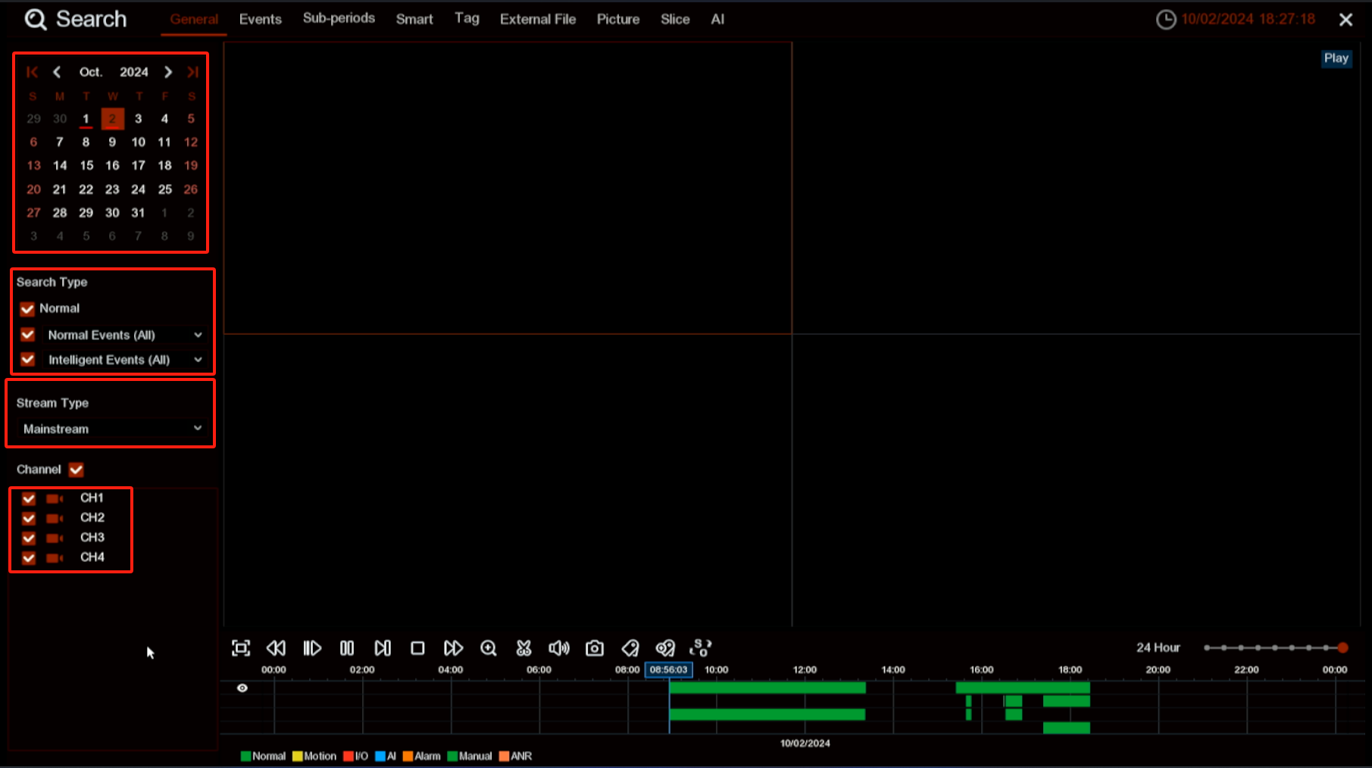Select the General tab
The width and height of the screenshot is (1372, 768).
(194, 19)
